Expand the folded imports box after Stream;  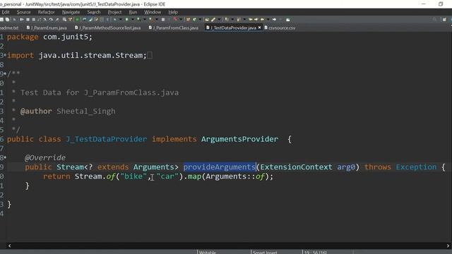[x=150, y=55]
